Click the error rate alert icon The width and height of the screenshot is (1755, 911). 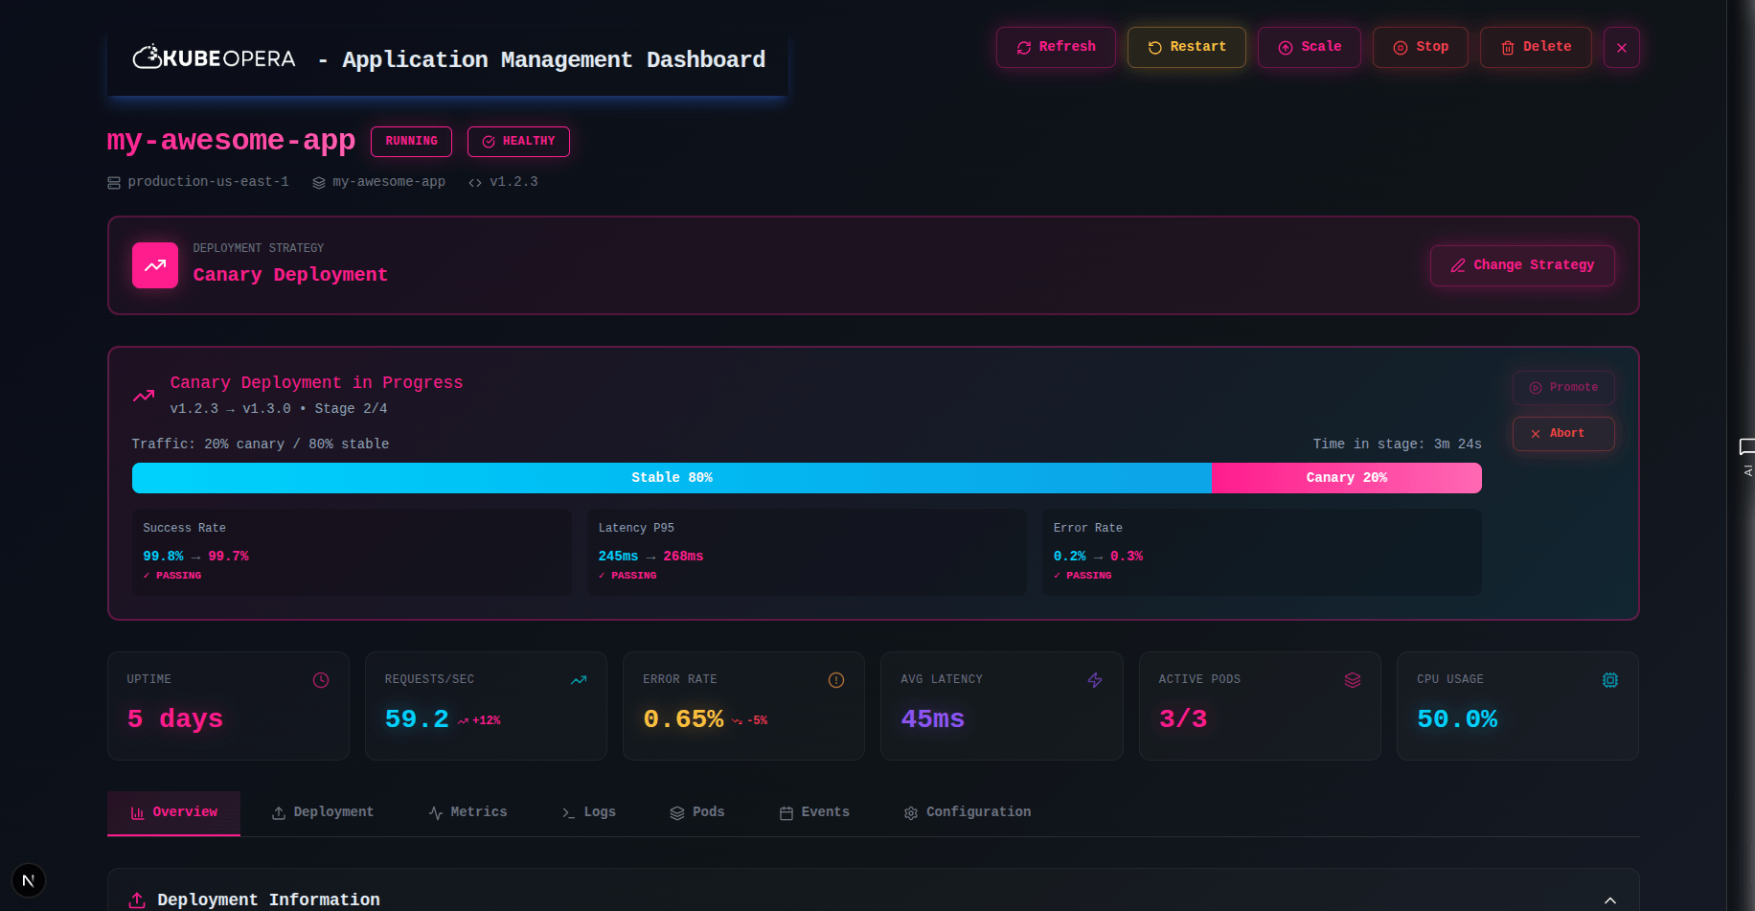pos(836,679)
